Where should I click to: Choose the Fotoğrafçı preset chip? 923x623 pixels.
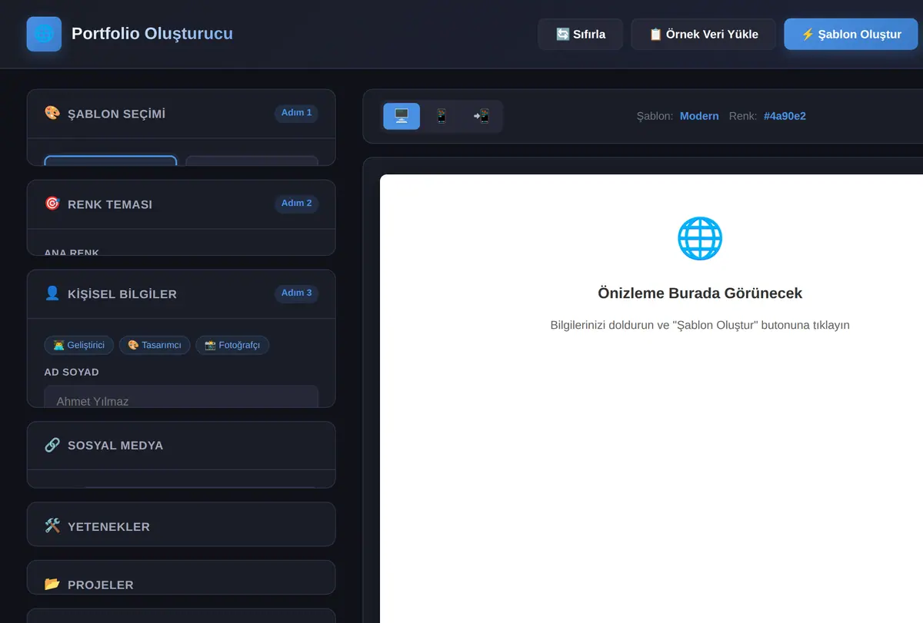(232, 345)
